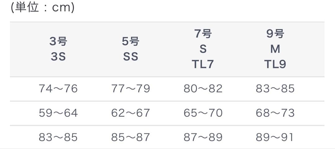Click the 74~76 measurement cell
The image size is (335, 149).
[x=58, y=89]
